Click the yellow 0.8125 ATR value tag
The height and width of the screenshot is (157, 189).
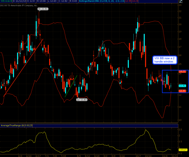pyautogui.click(x=182, y=149)
